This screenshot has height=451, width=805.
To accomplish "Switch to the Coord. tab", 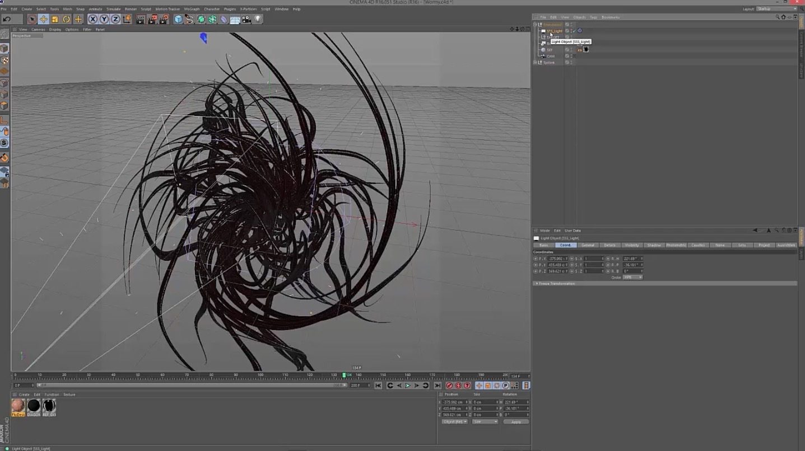I will click(566, 245).
